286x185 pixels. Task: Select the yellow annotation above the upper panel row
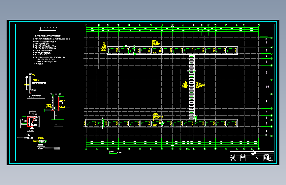click(x=156, y=43)
